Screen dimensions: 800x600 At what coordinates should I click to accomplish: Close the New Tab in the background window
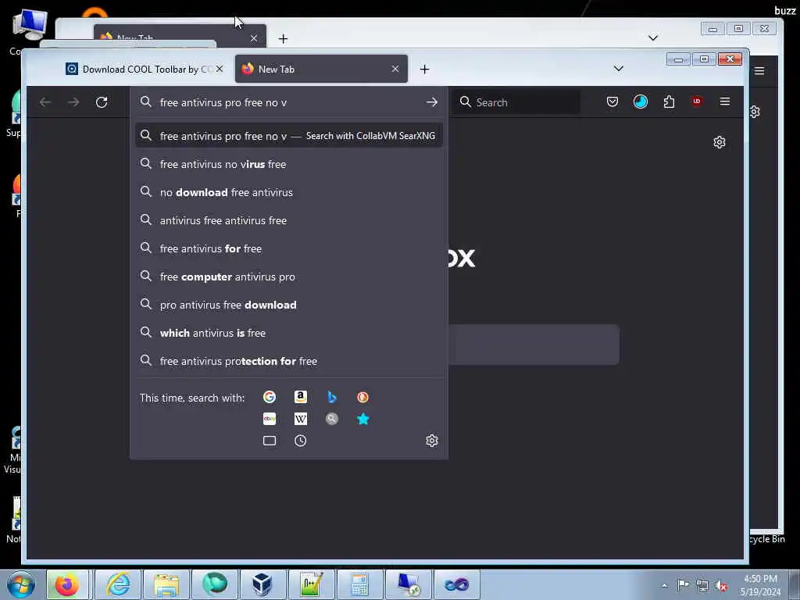click(x=254, y=38)
